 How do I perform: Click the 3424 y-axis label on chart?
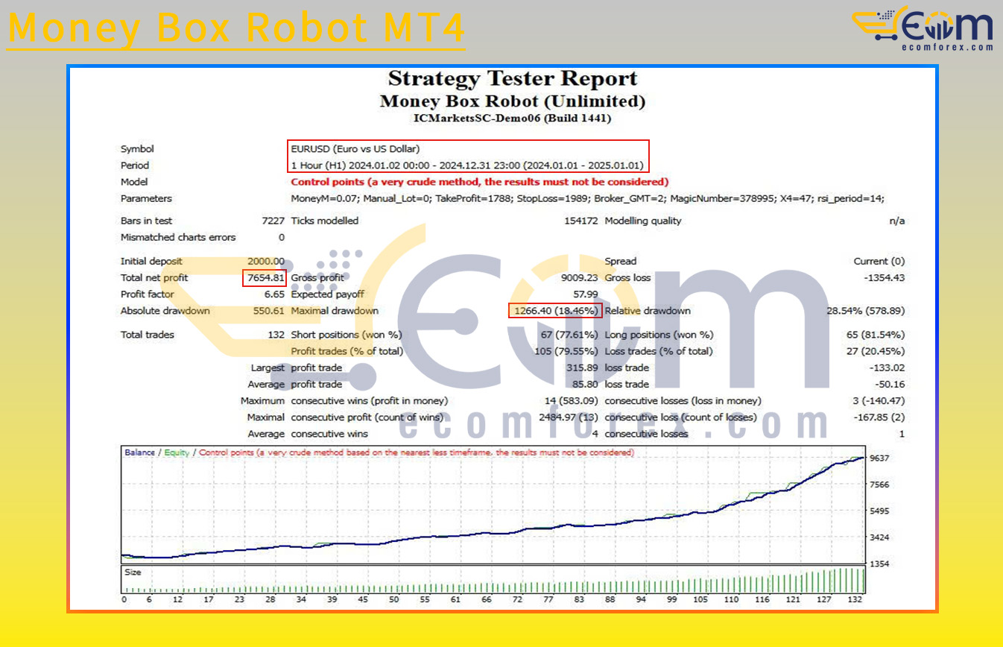tap(879, 537)
